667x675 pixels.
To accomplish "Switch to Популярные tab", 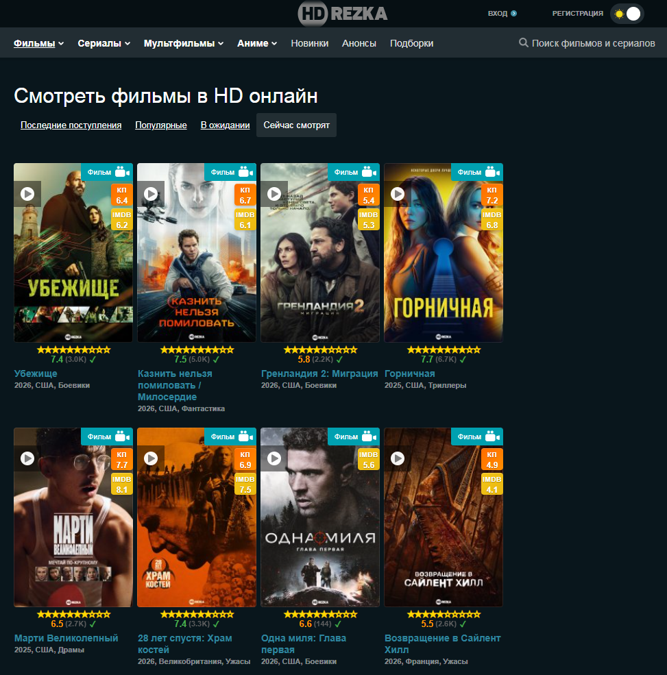I will click(161, 125).
